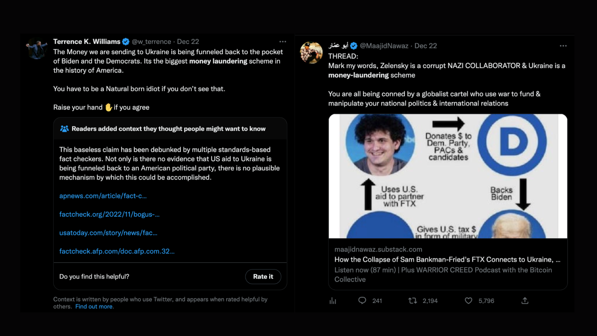Open the apnews.com fact-check link
The image size is (597, 336).
coord(103,196)
